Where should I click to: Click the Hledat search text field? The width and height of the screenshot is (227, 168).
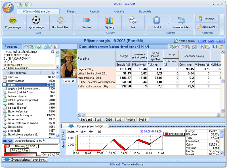point(36,141)
